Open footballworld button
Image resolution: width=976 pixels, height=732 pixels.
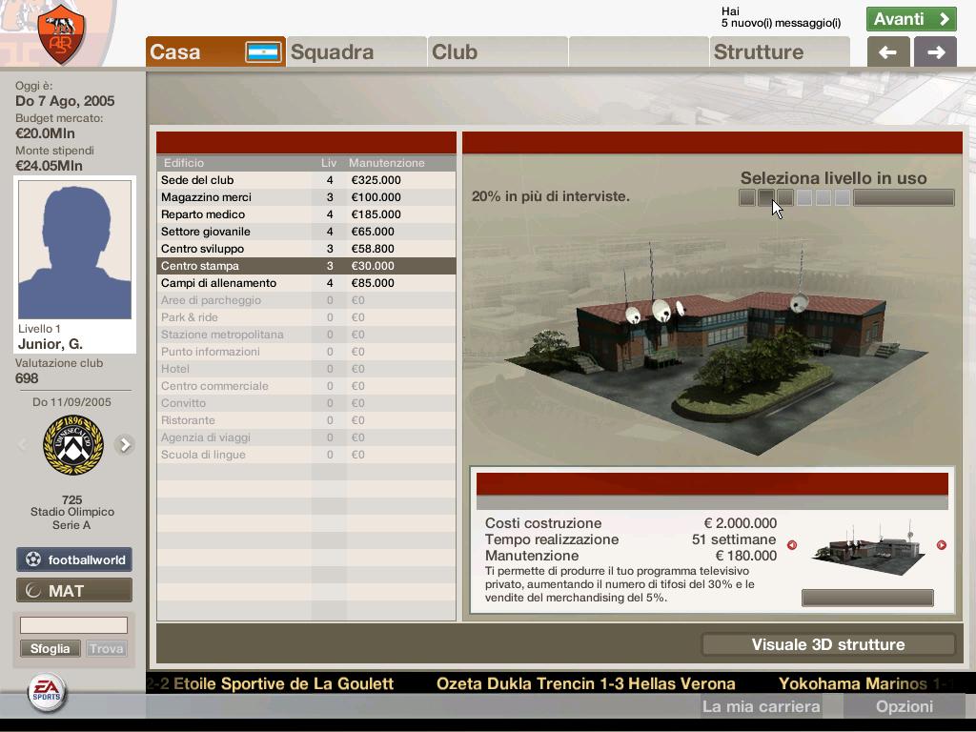click(x=74, y=559)
